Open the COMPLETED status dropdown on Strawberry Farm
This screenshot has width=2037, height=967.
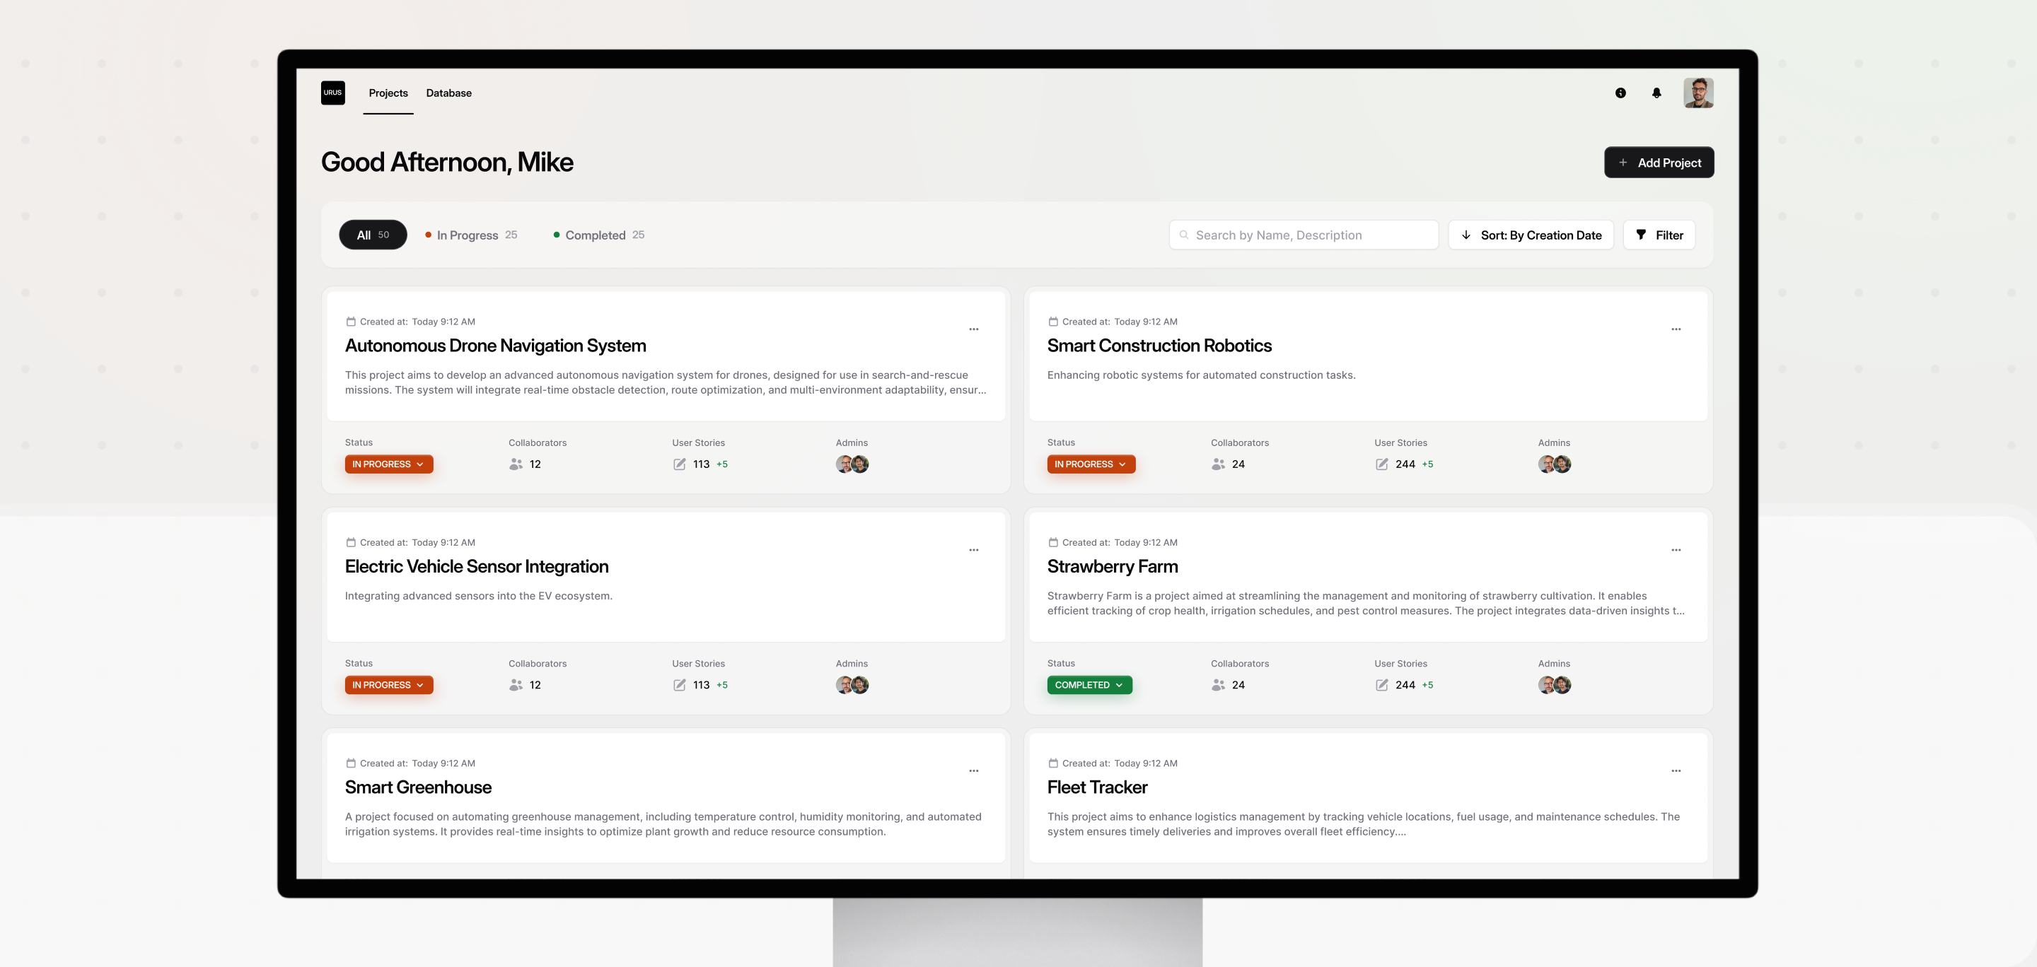[x=1090, y=685]
